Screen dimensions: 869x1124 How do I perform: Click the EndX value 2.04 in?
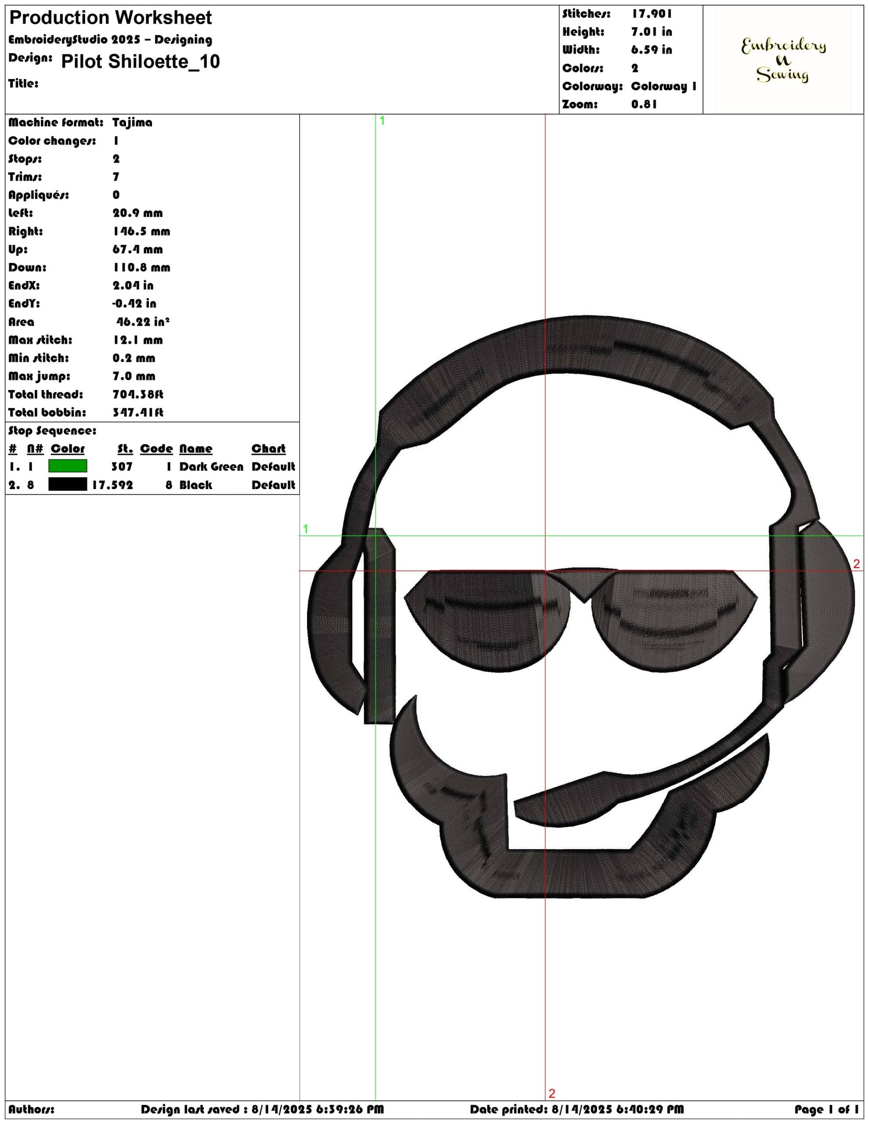(x=133, y=285)
